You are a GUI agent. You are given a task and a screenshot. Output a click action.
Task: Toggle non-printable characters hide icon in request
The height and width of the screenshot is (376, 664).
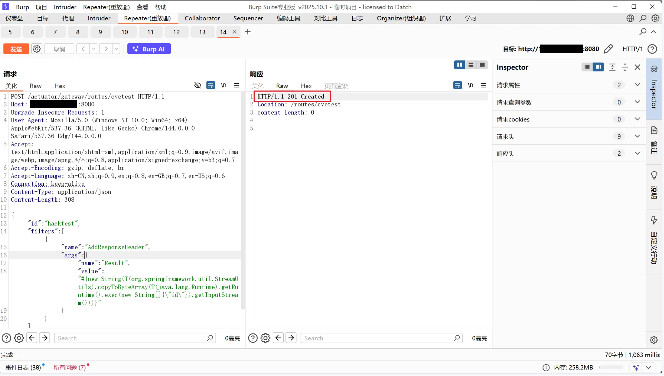coord(198,85)
